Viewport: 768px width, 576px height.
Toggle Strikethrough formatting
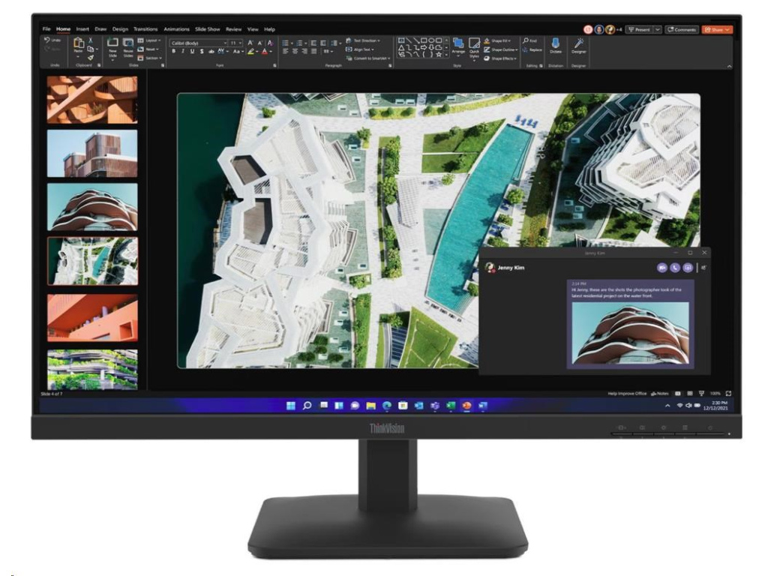tap(211, 52)
